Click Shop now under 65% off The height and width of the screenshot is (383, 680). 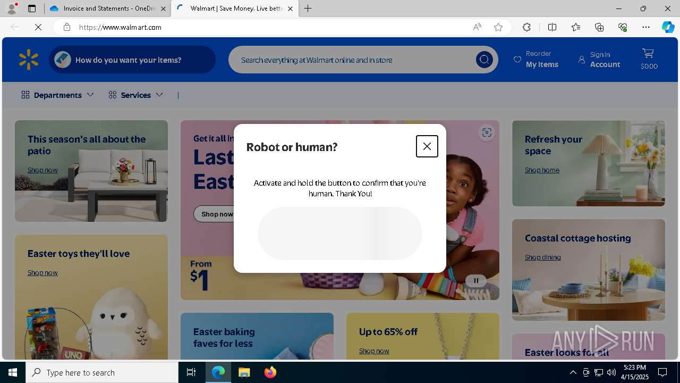coord(374,351)
